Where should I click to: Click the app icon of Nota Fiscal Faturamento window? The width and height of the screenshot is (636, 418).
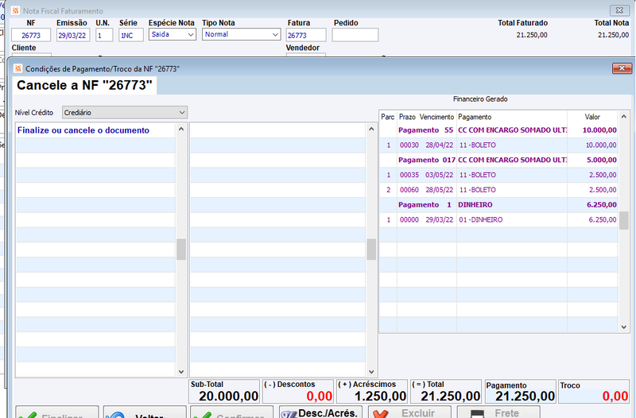pyautogui.click(x=15, y=10)
